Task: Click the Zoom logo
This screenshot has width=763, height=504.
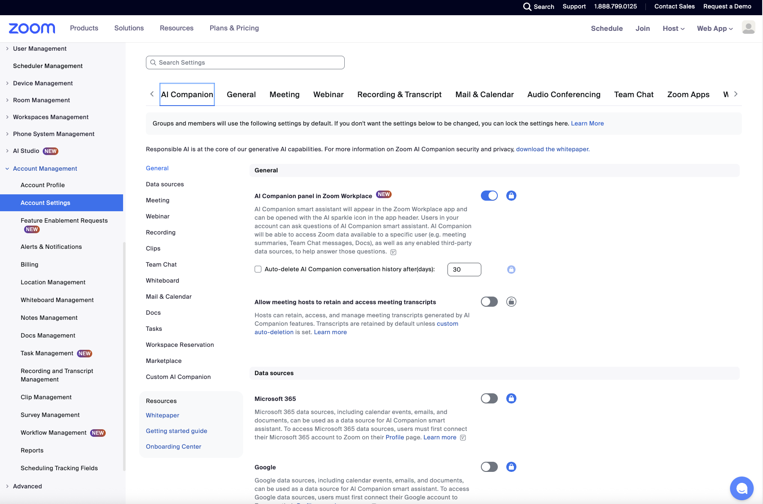Action: (x=32, y=28)
